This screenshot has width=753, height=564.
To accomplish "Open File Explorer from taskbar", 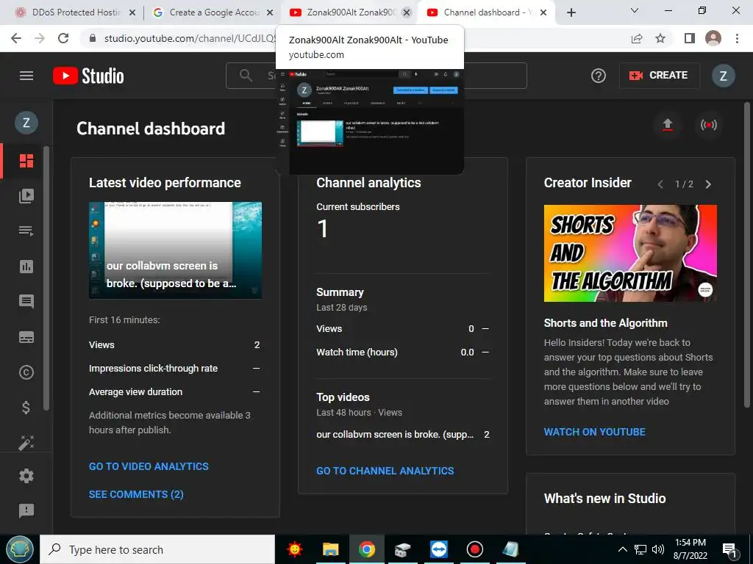I will click(330, 549).
